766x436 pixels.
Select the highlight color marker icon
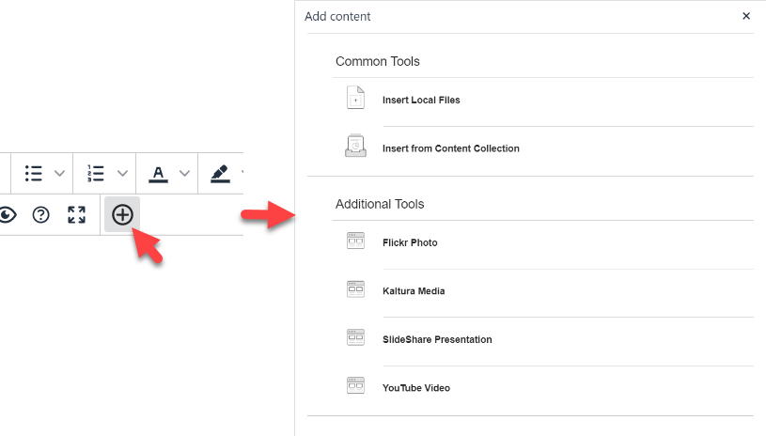pos(220,174)
